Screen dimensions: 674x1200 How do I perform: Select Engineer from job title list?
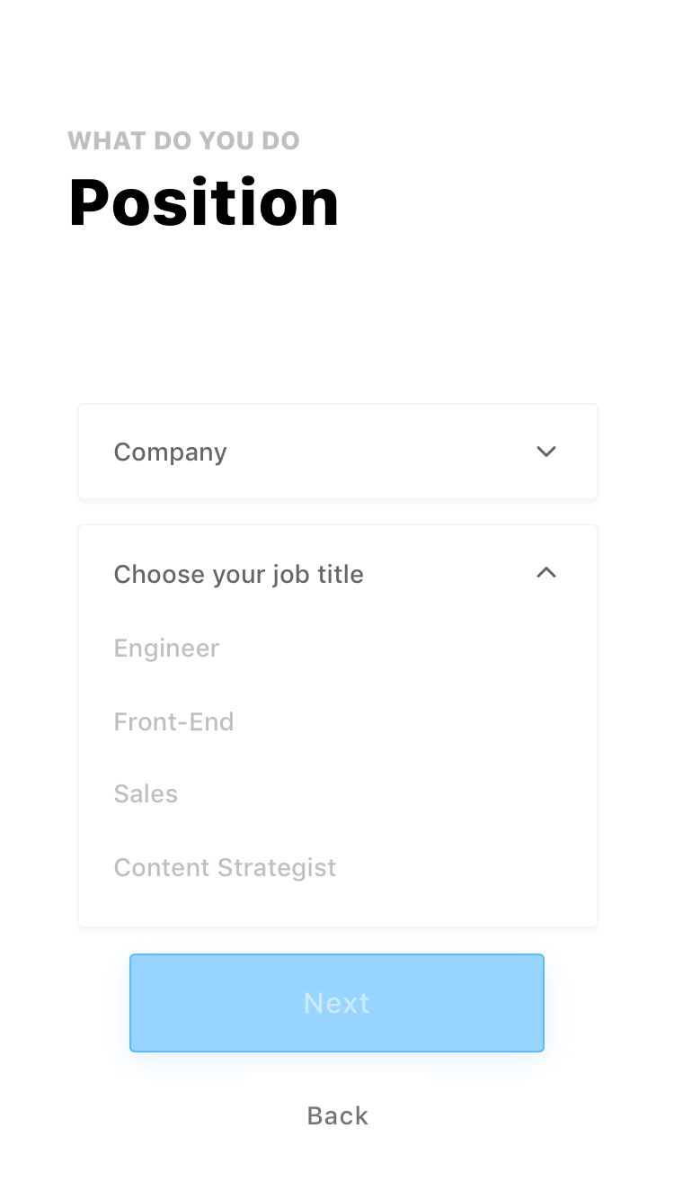[x=167, y=649]
